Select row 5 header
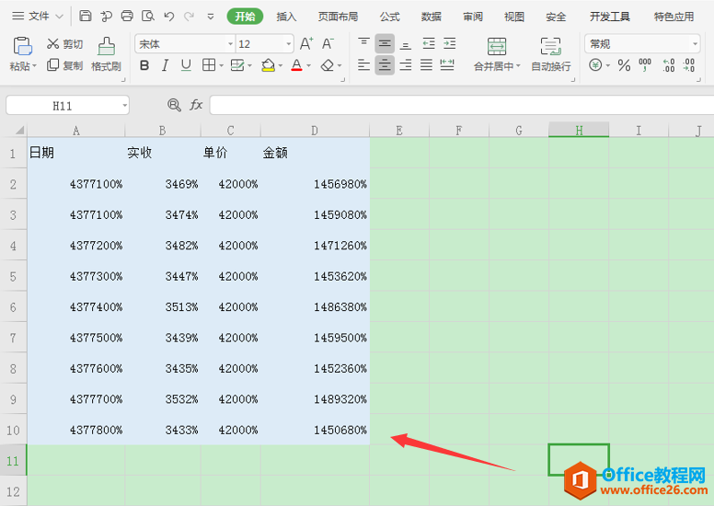Image resolution: width=714 pixels, height=506 pixels. click(13, 276)
